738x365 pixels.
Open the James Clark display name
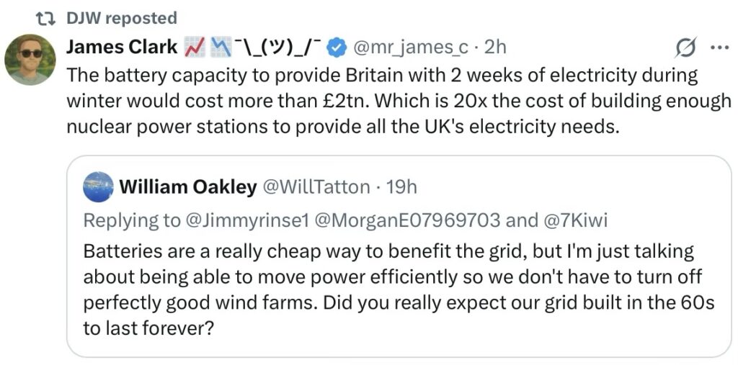121,48
